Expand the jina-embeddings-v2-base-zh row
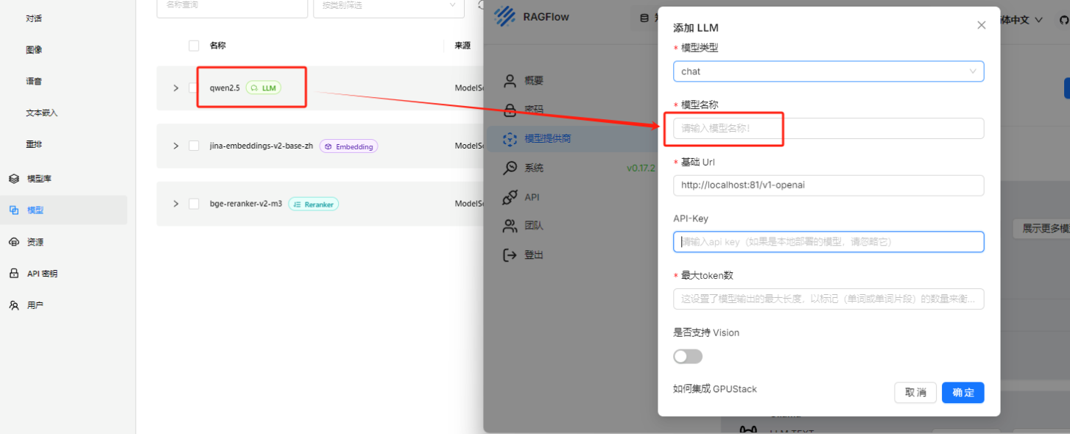The width and height of the screenshot is (1070, 434). pos(175,146)
